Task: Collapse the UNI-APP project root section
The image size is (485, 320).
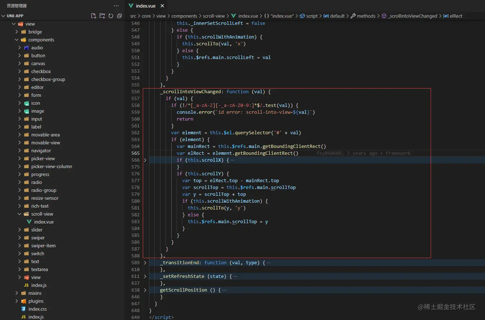Action: click(3, 16)
